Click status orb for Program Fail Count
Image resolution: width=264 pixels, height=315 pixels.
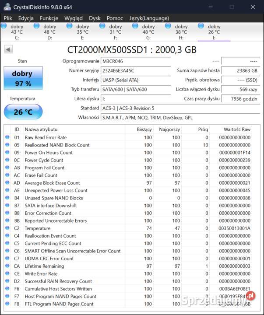coord(7,167)
